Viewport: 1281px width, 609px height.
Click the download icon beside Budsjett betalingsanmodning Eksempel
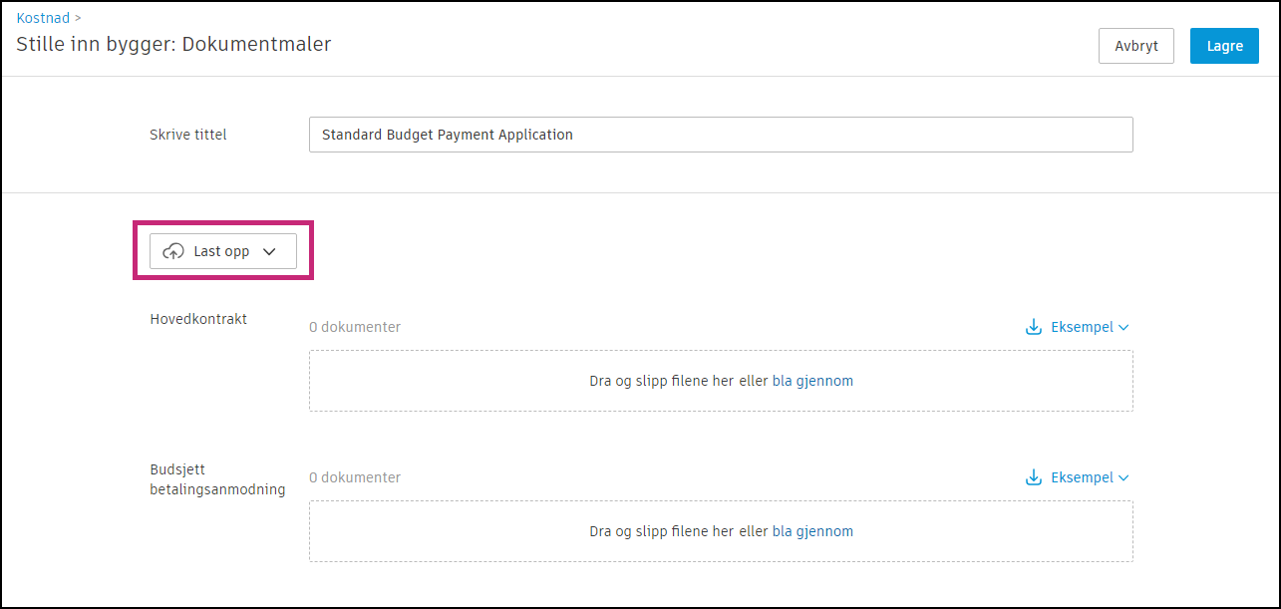(x=1034, y=477)
